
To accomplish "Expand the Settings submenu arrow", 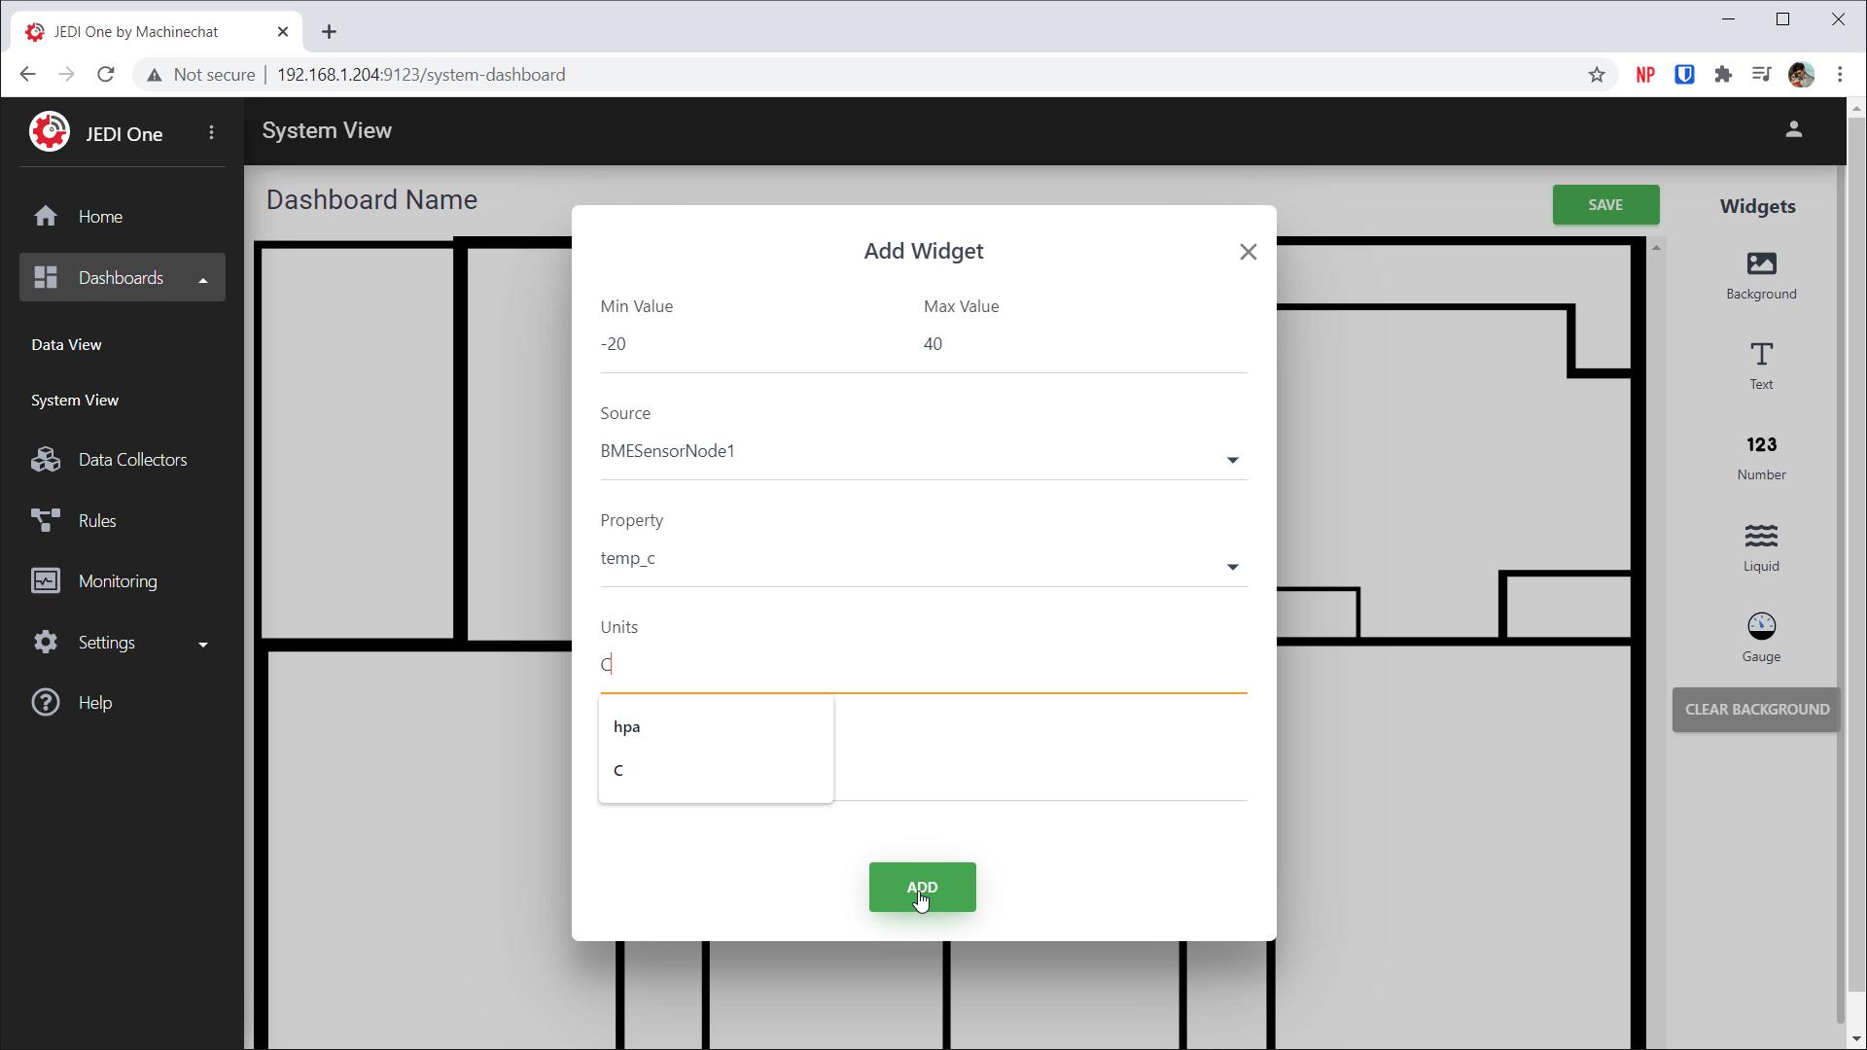I will pyautogui.click(x=203, y=644).
